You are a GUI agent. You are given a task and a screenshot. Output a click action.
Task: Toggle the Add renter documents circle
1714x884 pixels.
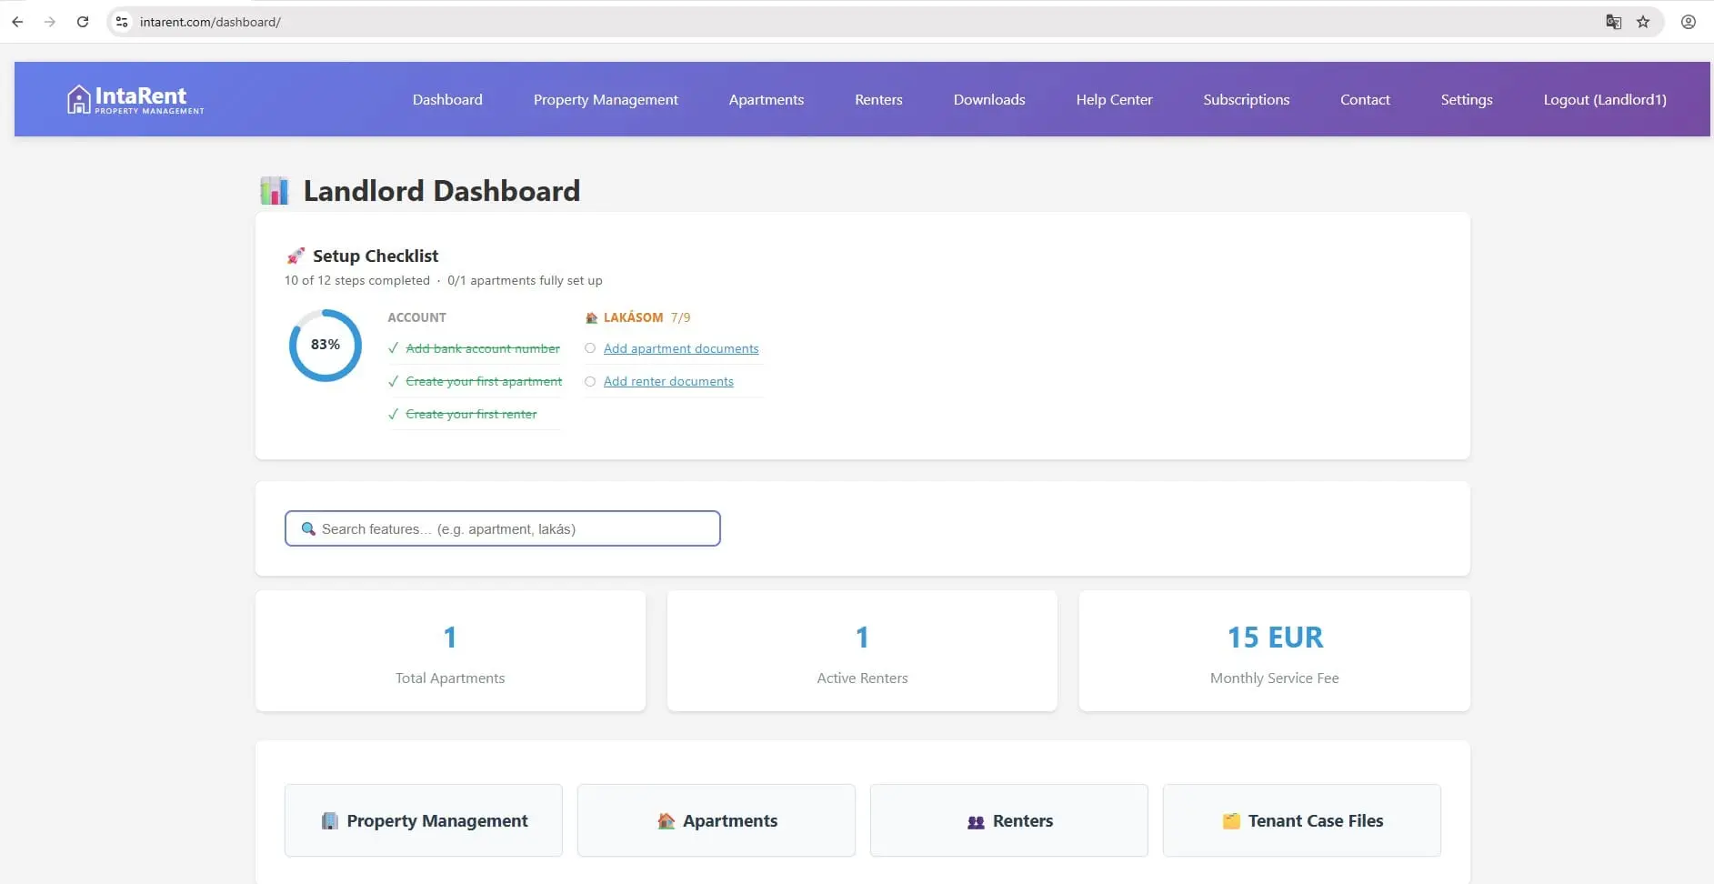[x=590, y=381]
